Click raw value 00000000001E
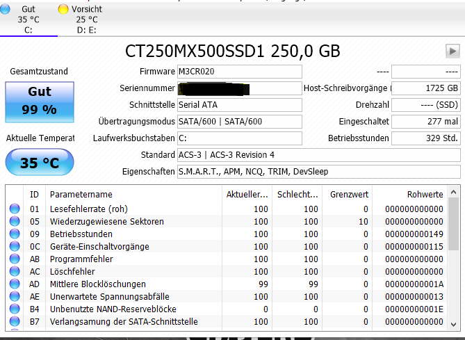Screen dimensions: 465x340 pos(414,309)
